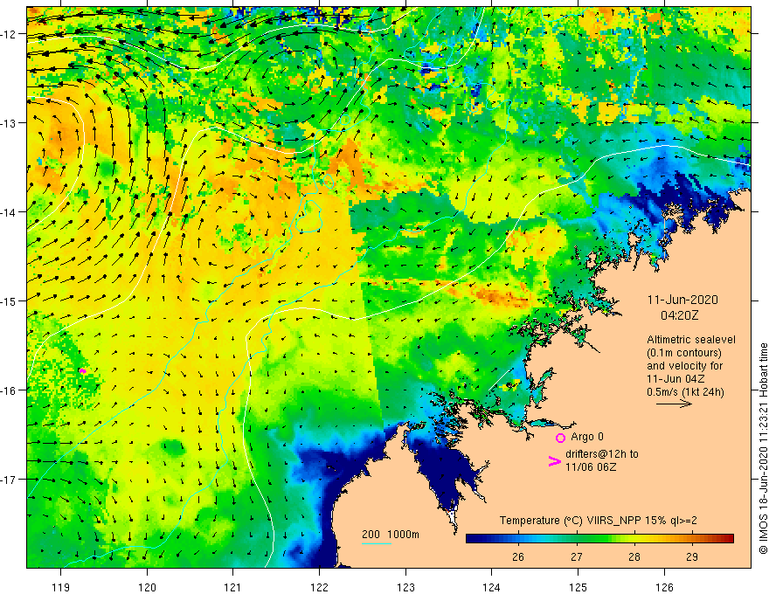Viewport: 769px width, 594px height.
Task: Click the latitude label '-16'
Action: tap(8, 390)
